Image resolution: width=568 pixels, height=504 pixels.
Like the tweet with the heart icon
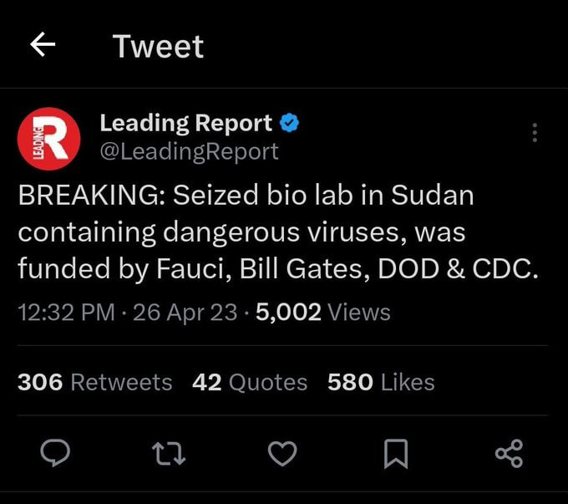click(282, 453)
